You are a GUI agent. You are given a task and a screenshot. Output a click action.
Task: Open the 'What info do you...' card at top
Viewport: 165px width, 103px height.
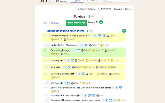click(107, 1)
